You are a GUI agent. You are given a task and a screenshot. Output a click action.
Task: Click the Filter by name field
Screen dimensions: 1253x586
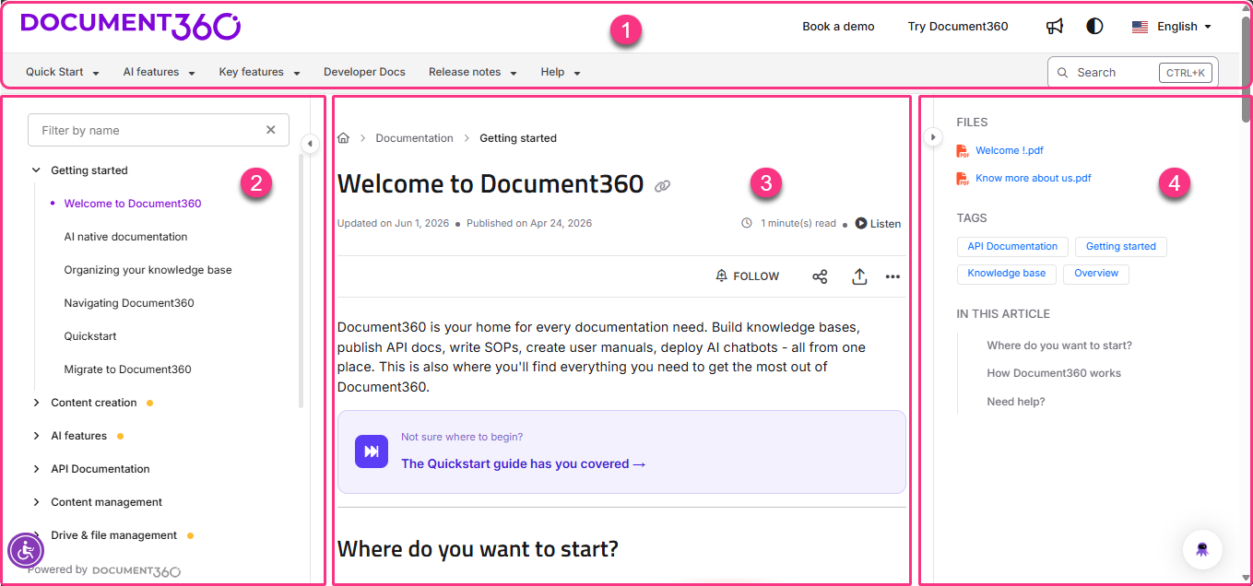(x=159, y=130)
